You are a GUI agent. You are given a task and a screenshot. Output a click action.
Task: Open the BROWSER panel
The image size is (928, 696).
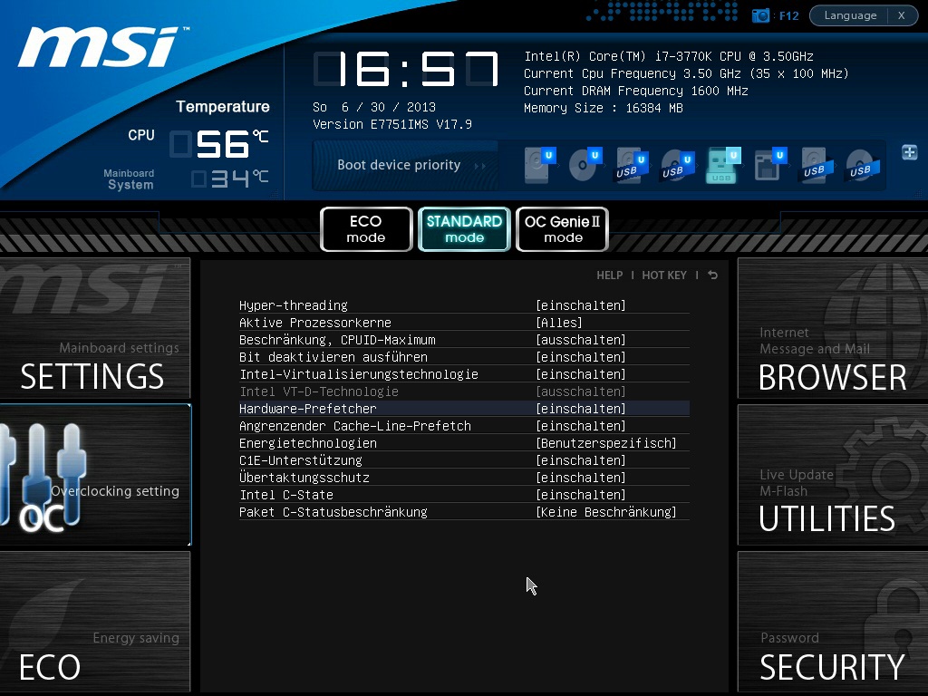point(833,328)
